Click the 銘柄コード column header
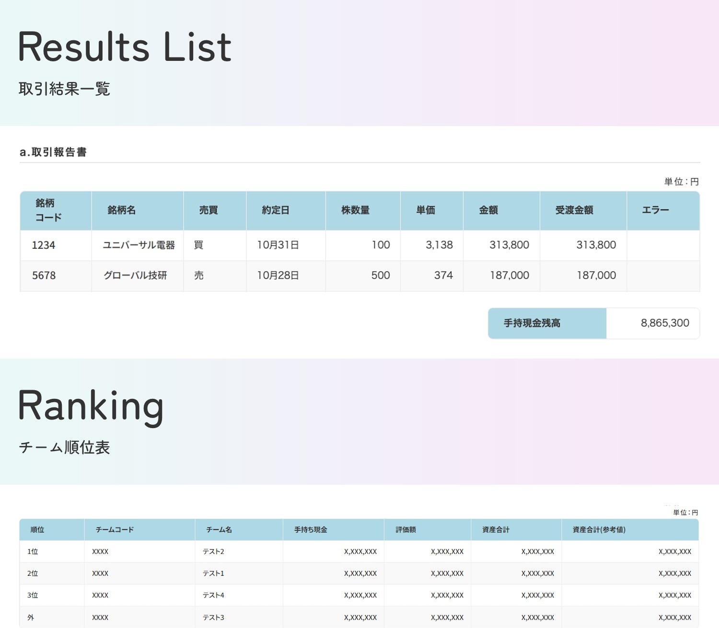 (x=49, y=210)
